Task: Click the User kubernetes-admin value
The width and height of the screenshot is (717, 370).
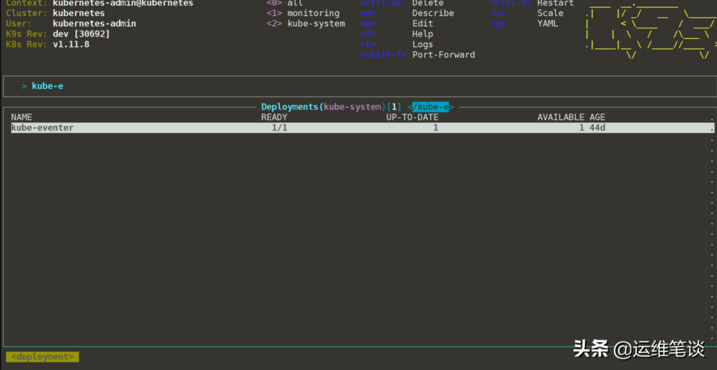Action: (94, 24)
